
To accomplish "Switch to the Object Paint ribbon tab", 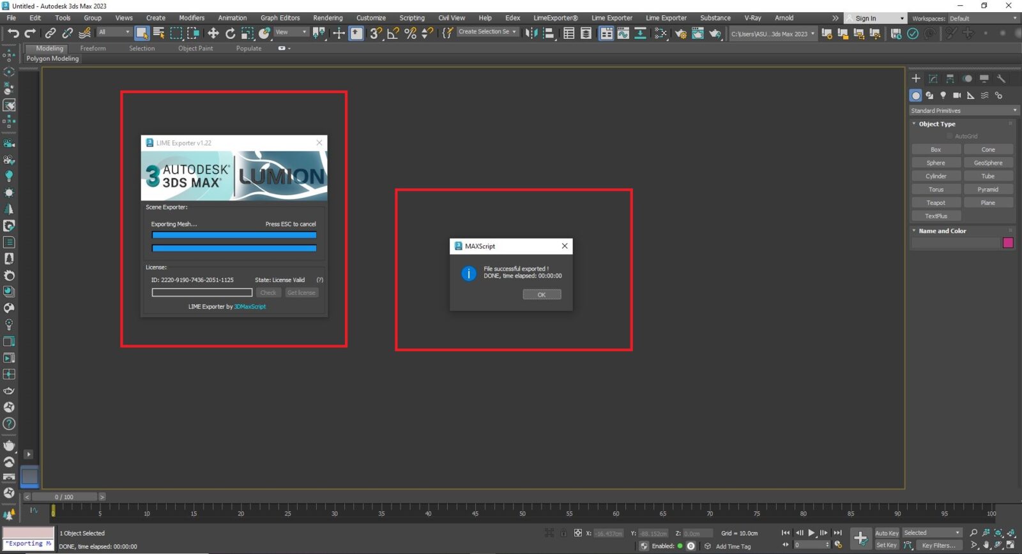I will tap(195, 49).
